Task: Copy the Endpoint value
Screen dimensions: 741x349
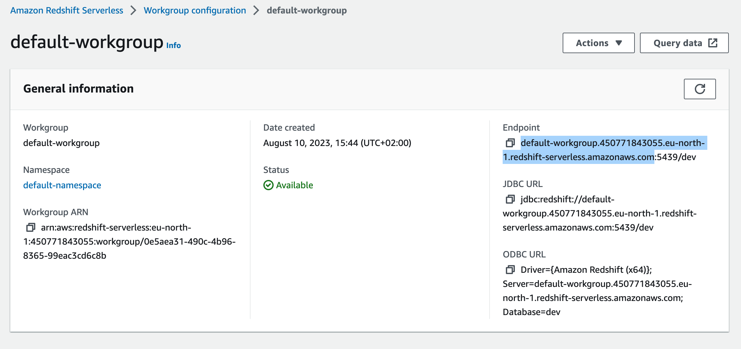Action: tap(510, 143)
